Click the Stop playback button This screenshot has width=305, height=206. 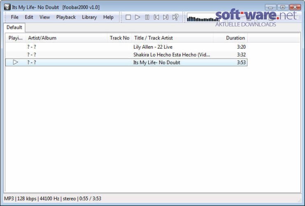128,17
